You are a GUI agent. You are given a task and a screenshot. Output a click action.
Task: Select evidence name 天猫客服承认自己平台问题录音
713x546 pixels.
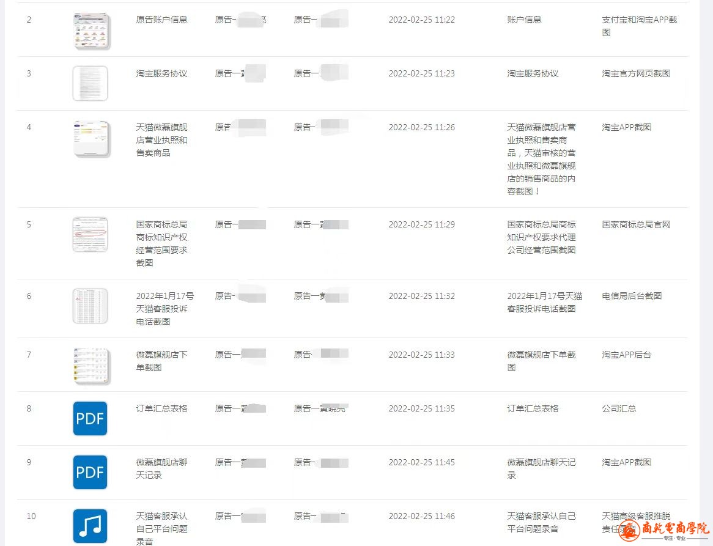point(161,529)
